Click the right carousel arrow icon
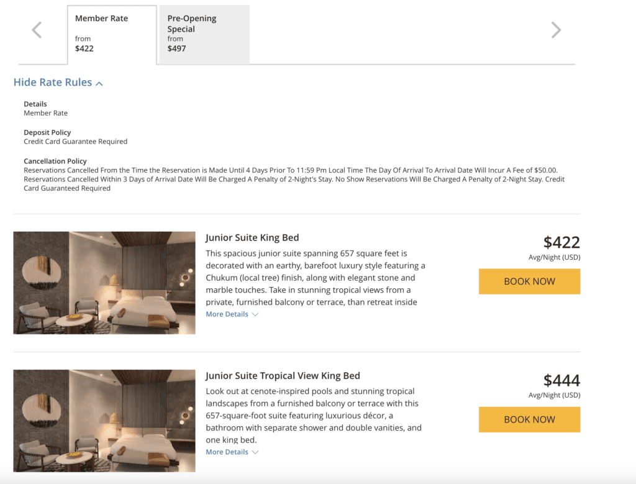This screenshot has width=636, height=484. coord(556,29)
